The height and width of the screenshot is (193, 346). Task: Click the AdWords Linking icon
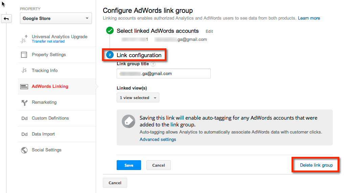24,87
